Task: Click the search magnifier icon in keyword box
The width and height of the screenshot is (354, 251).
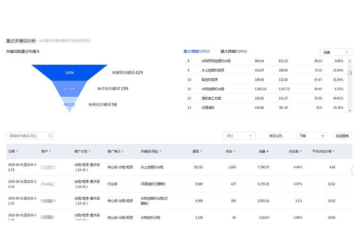Action: pos(50,136)
